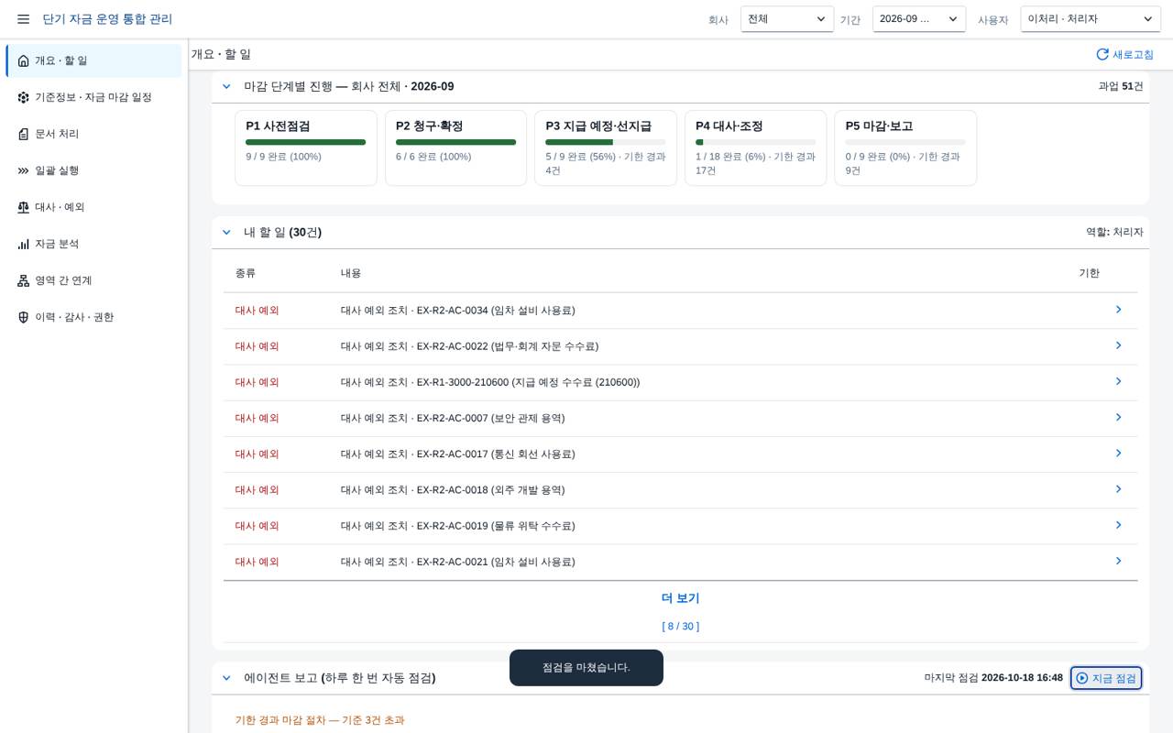Open the P2 청구·확정 phase card
Viewport: 1173px width, 733px height.
(455, 148)
